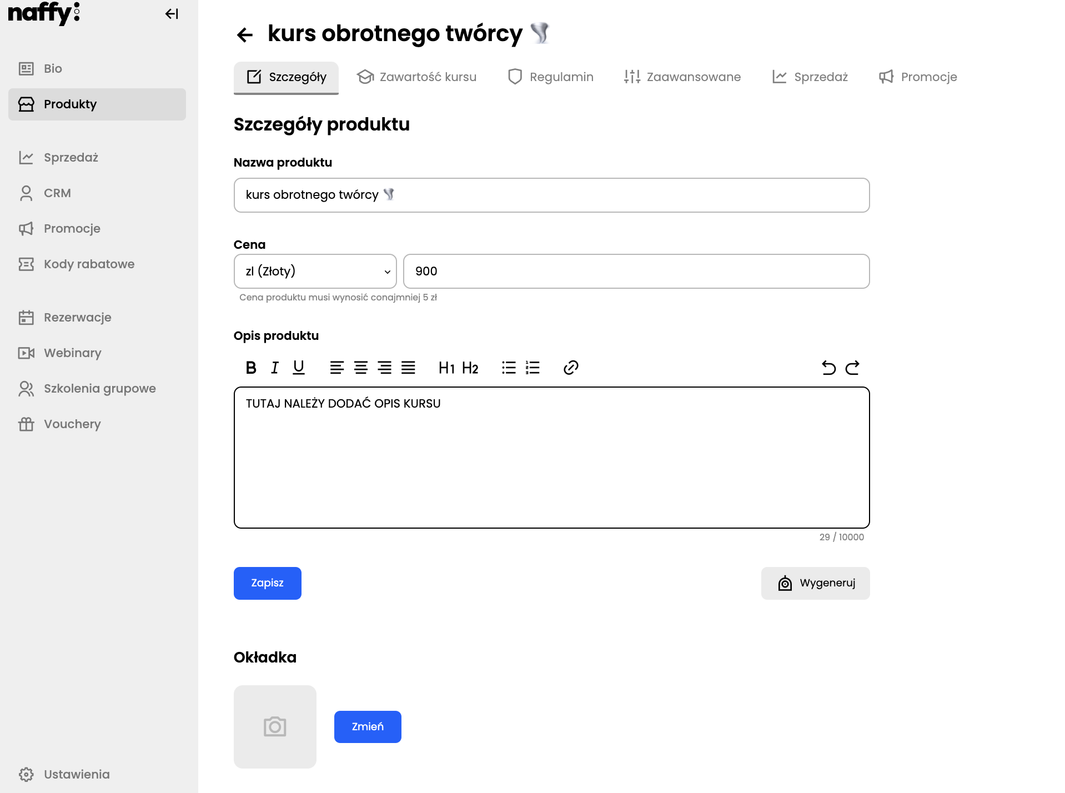Redo the last edit in the description

(x=852, y=368)
